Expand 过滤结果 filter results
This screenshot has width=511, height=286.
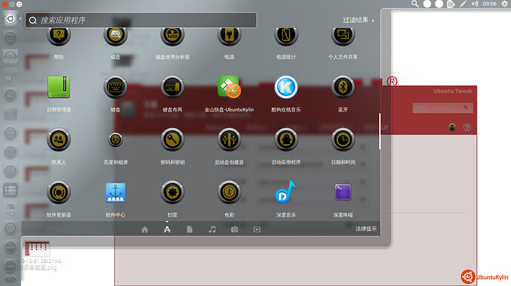point(358,20)
